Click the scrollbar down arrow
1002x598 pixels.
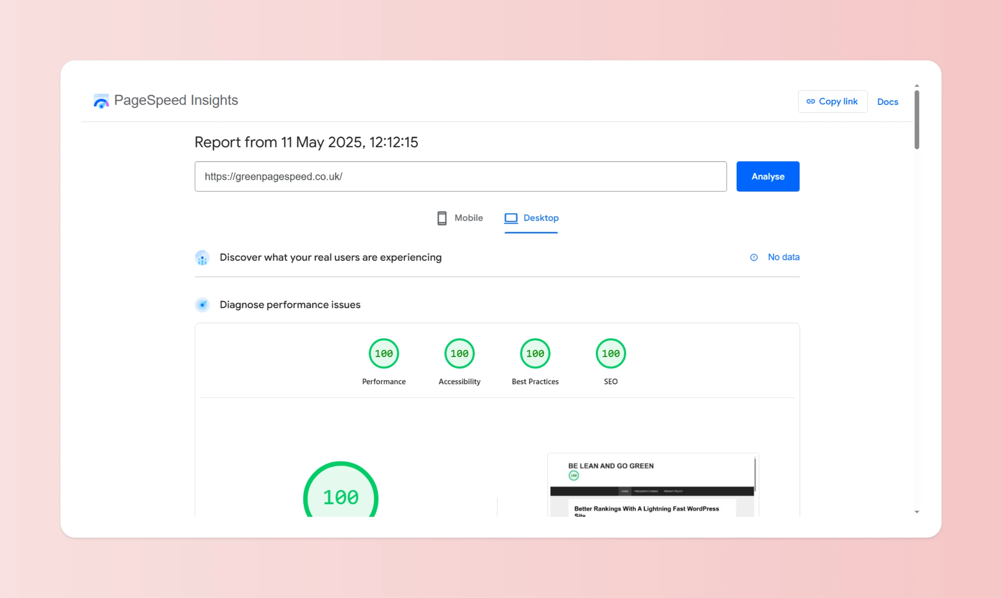tap(917, 512)
